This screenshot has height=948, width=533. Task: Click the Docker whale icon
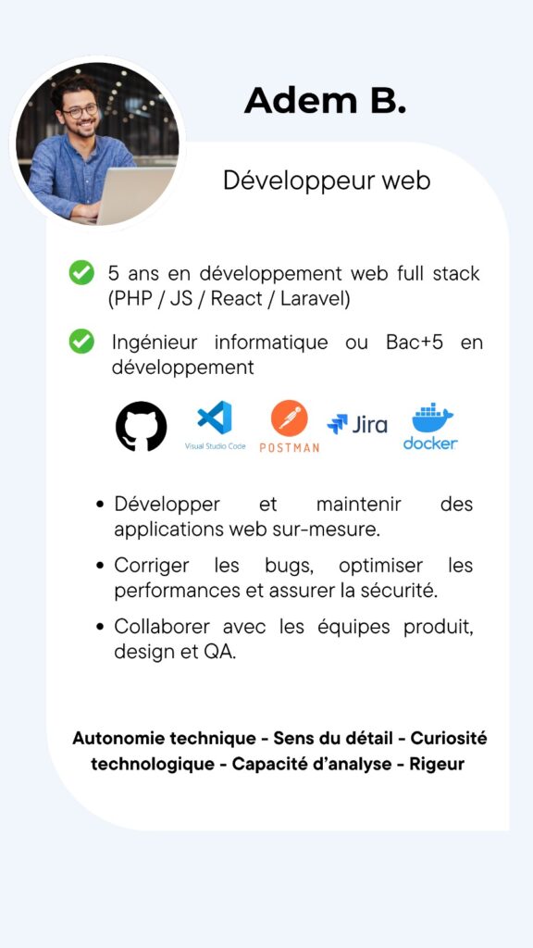pos(430,426)
